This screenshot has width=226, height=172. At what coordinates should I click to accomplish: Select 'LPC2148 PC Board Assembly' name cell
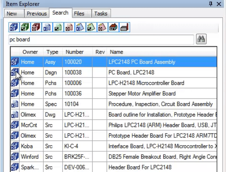pos(162,62)
